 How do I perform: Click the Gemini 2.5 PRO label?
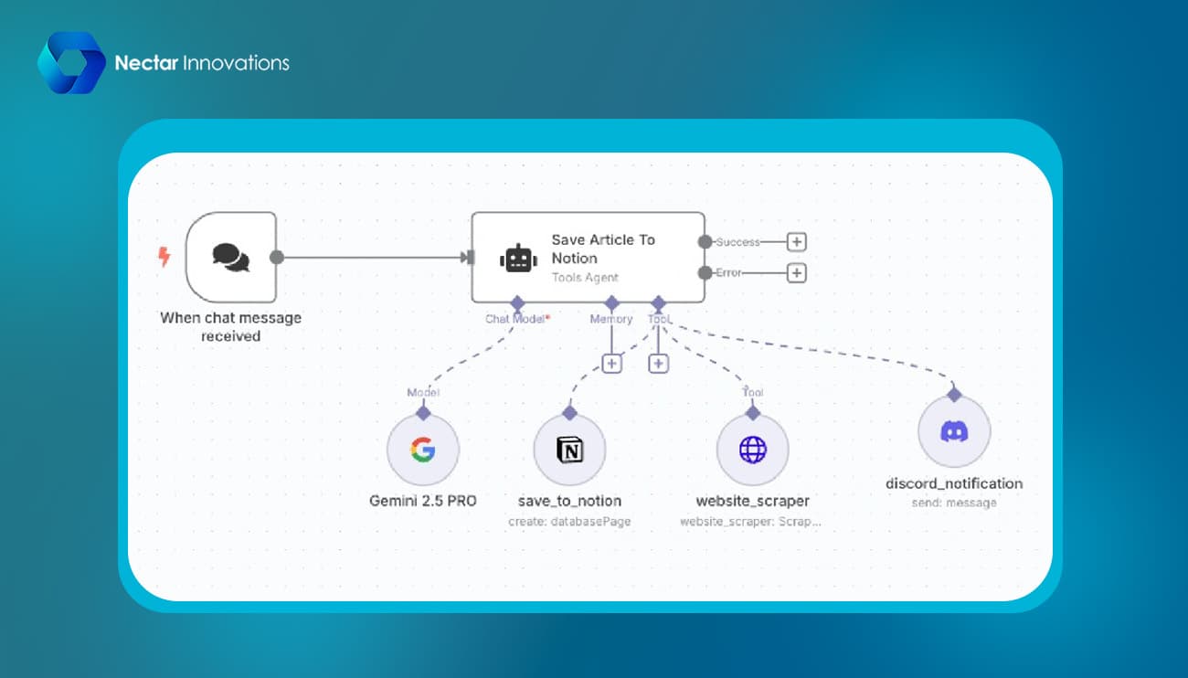pos(422,501)
